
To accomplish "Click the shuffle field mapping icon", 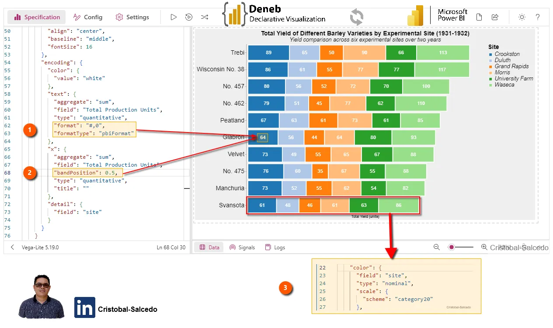I will pos(204,17).
